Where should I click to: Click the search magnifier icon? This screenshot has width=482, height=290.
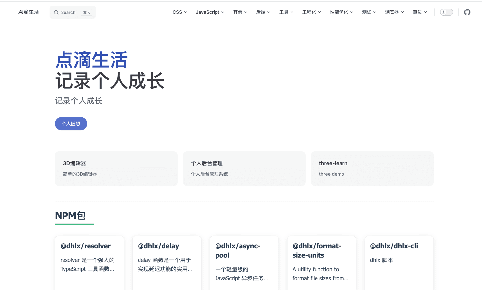56,12
